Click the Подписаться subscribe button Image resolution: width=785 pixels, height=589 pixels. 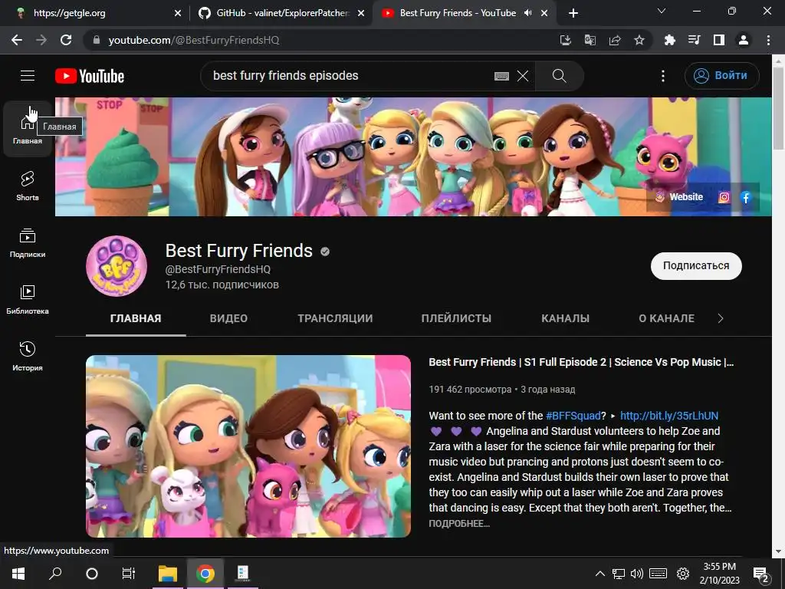(696, 266)
